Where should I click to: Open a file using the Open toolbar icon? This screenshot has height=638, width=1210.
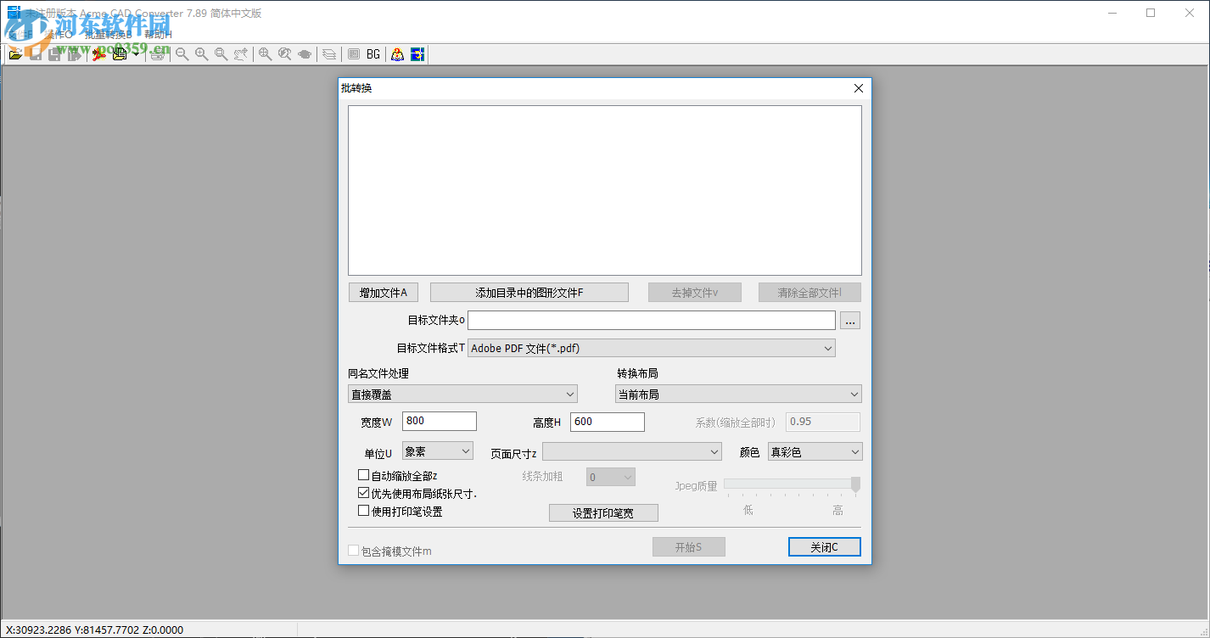[15, 53]
